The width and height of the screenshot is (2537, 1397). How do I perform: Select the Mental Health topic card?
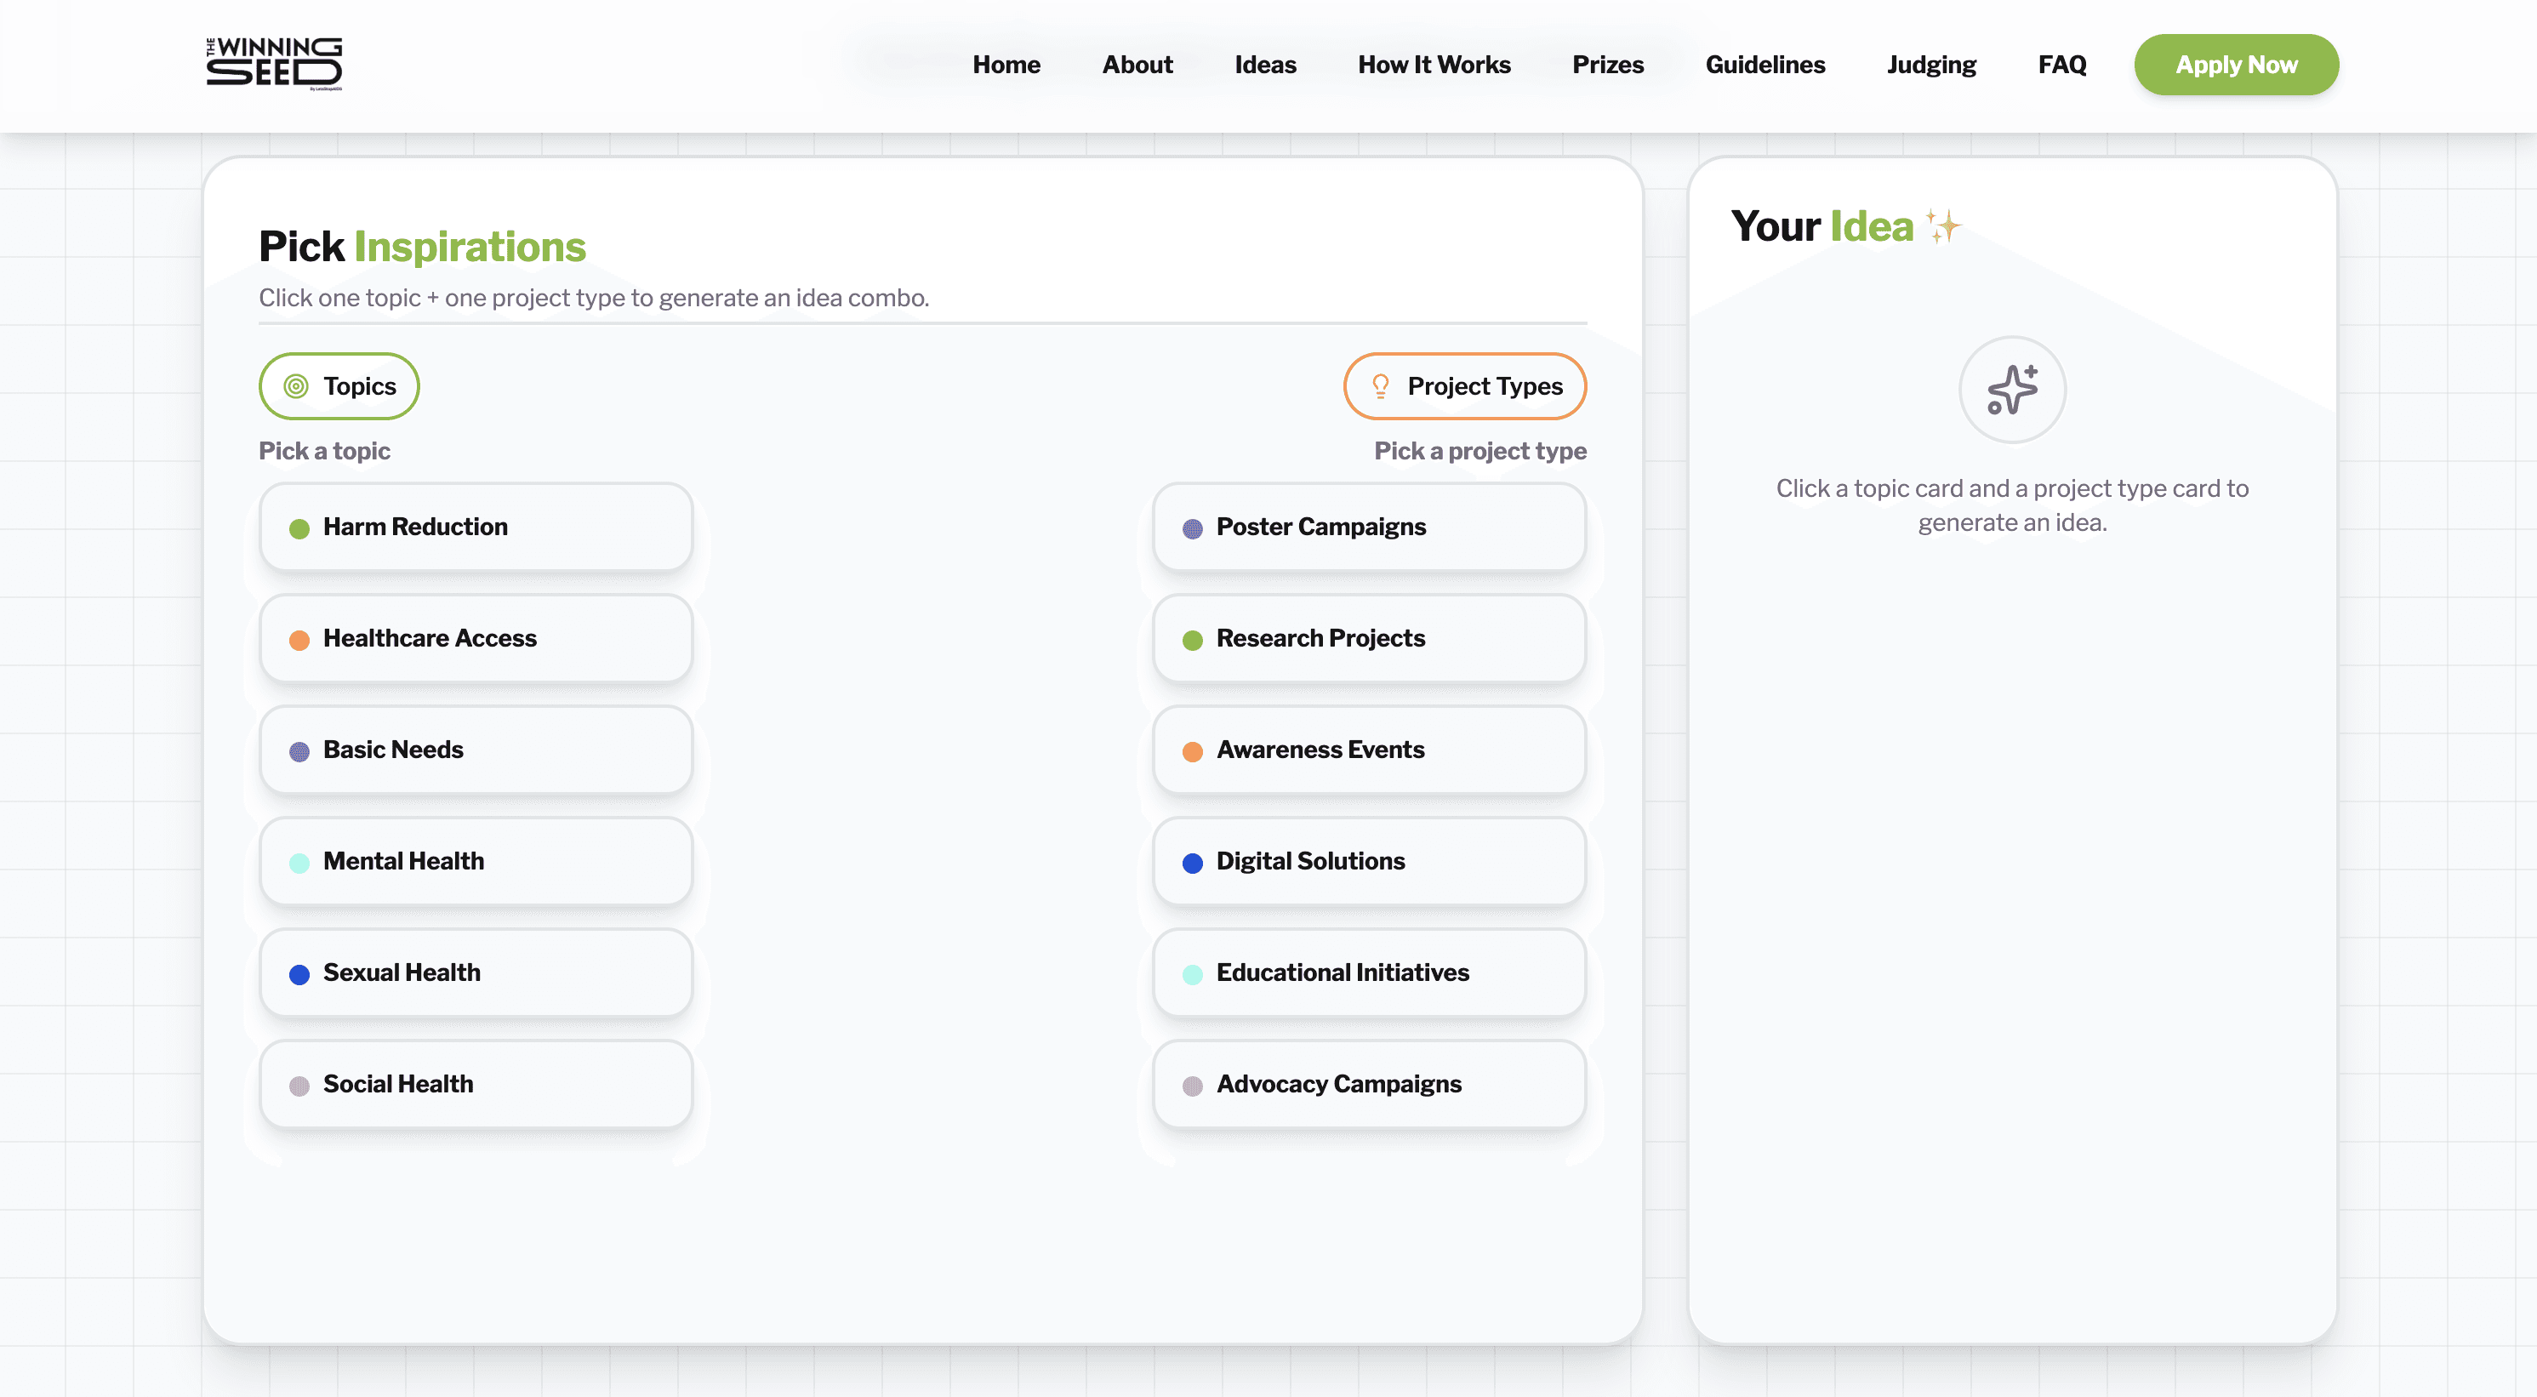(x=476, y=861)
